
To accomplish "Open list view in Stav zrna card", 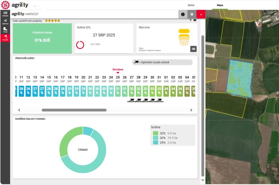I will click(193, 49).
